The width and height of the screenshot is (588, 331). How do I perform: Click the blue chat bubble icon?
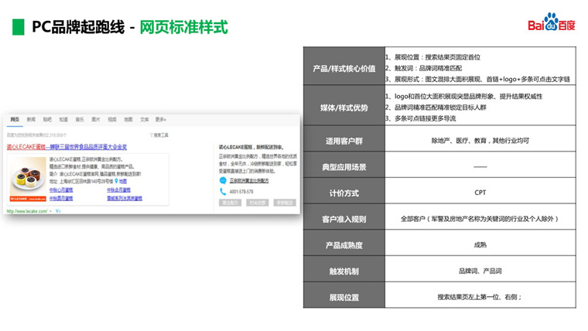pos(223,180)
